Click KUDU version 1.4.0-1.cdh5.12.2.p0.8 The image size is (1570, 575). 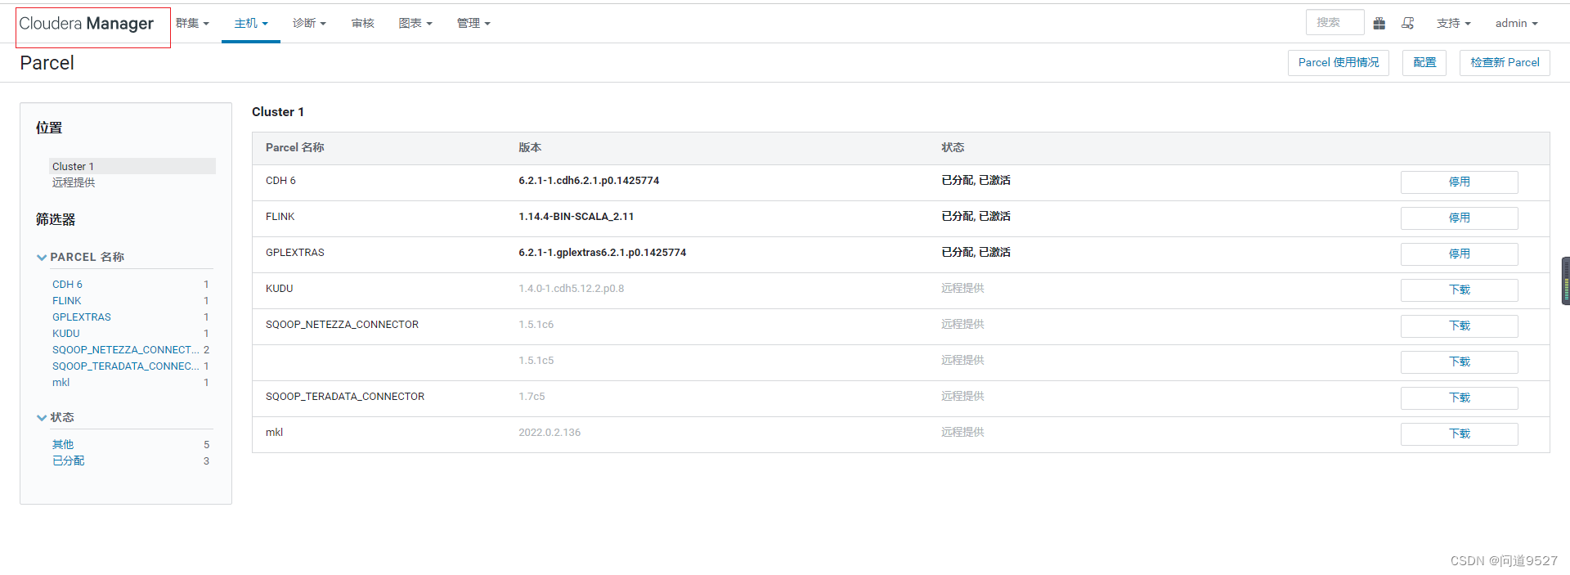pos(572,289)
